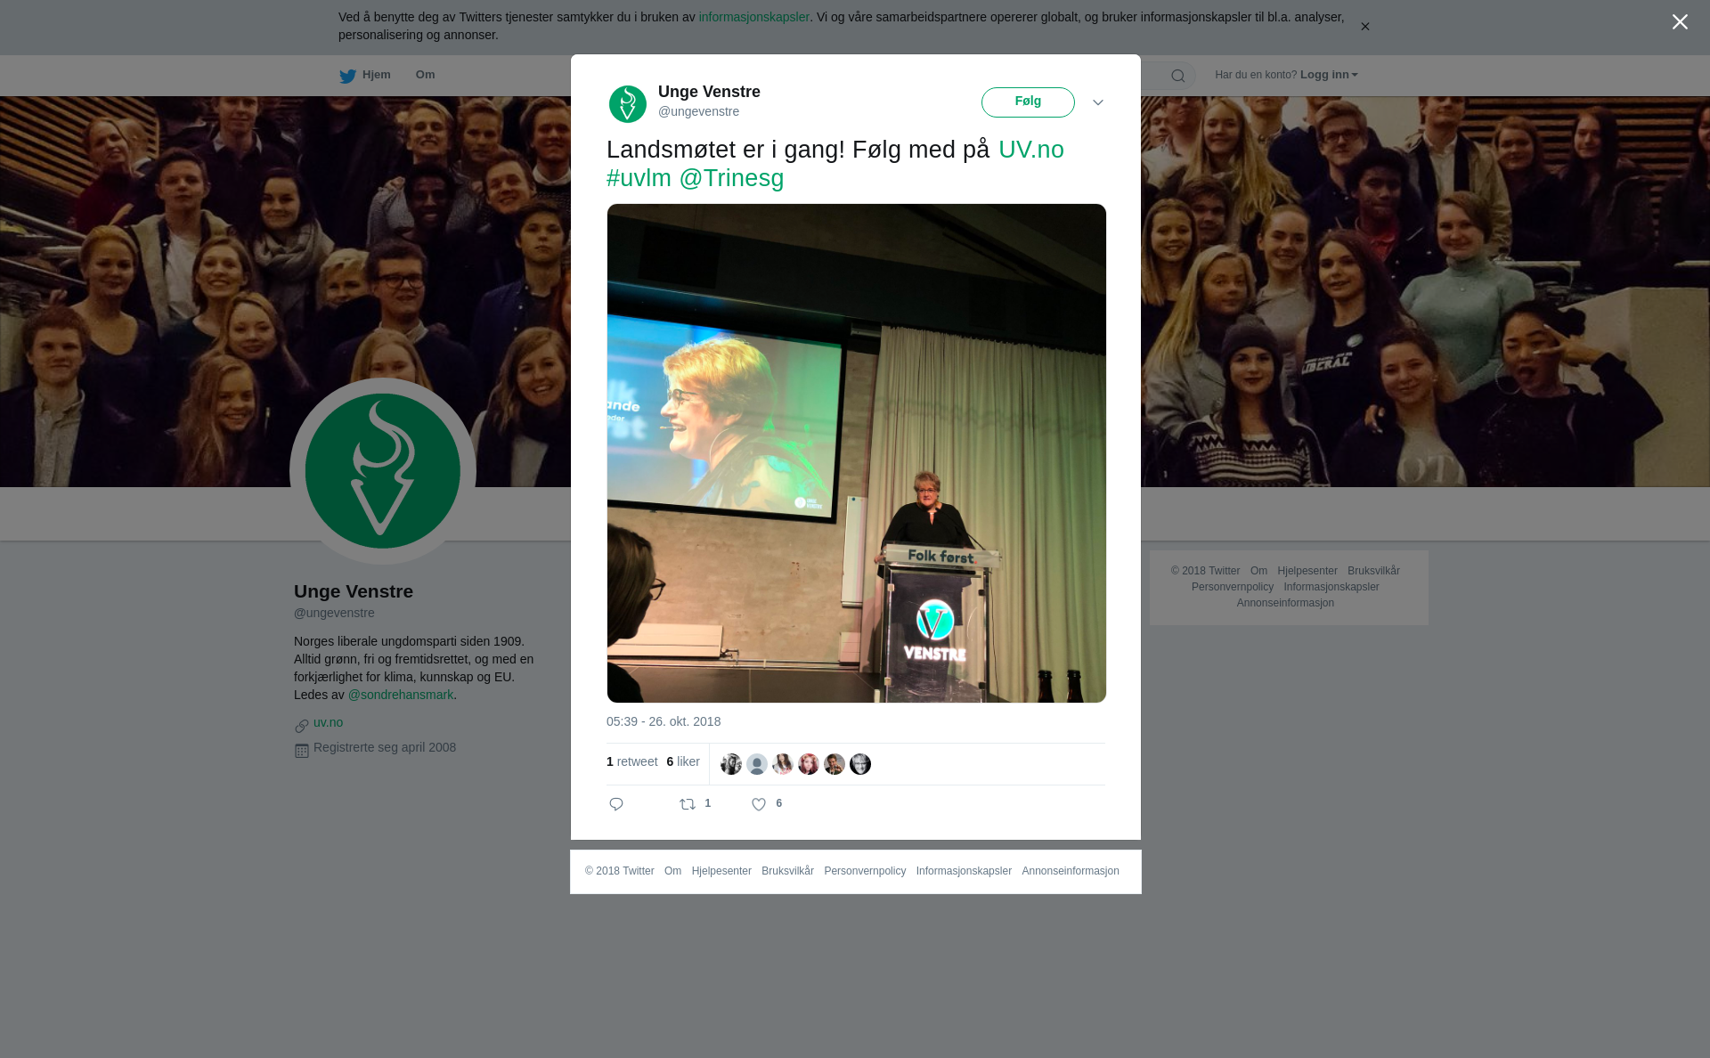The image size is (1710, 1058).
Task: Click the reply speech bubble icon
Action: point(616,804)
